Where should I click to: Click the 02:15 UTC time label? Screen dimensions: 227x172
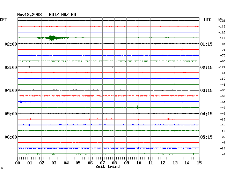(206, 68)
